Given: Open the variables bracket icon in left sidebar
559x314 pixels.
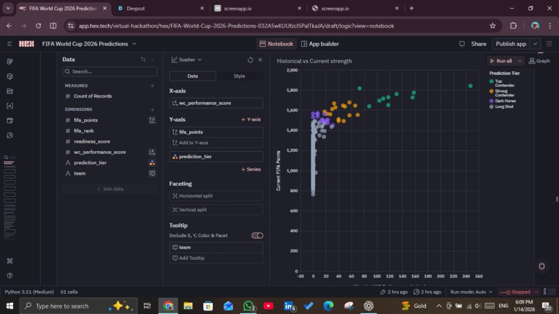Looking at the screenshot, I should (x=10, y=106).
